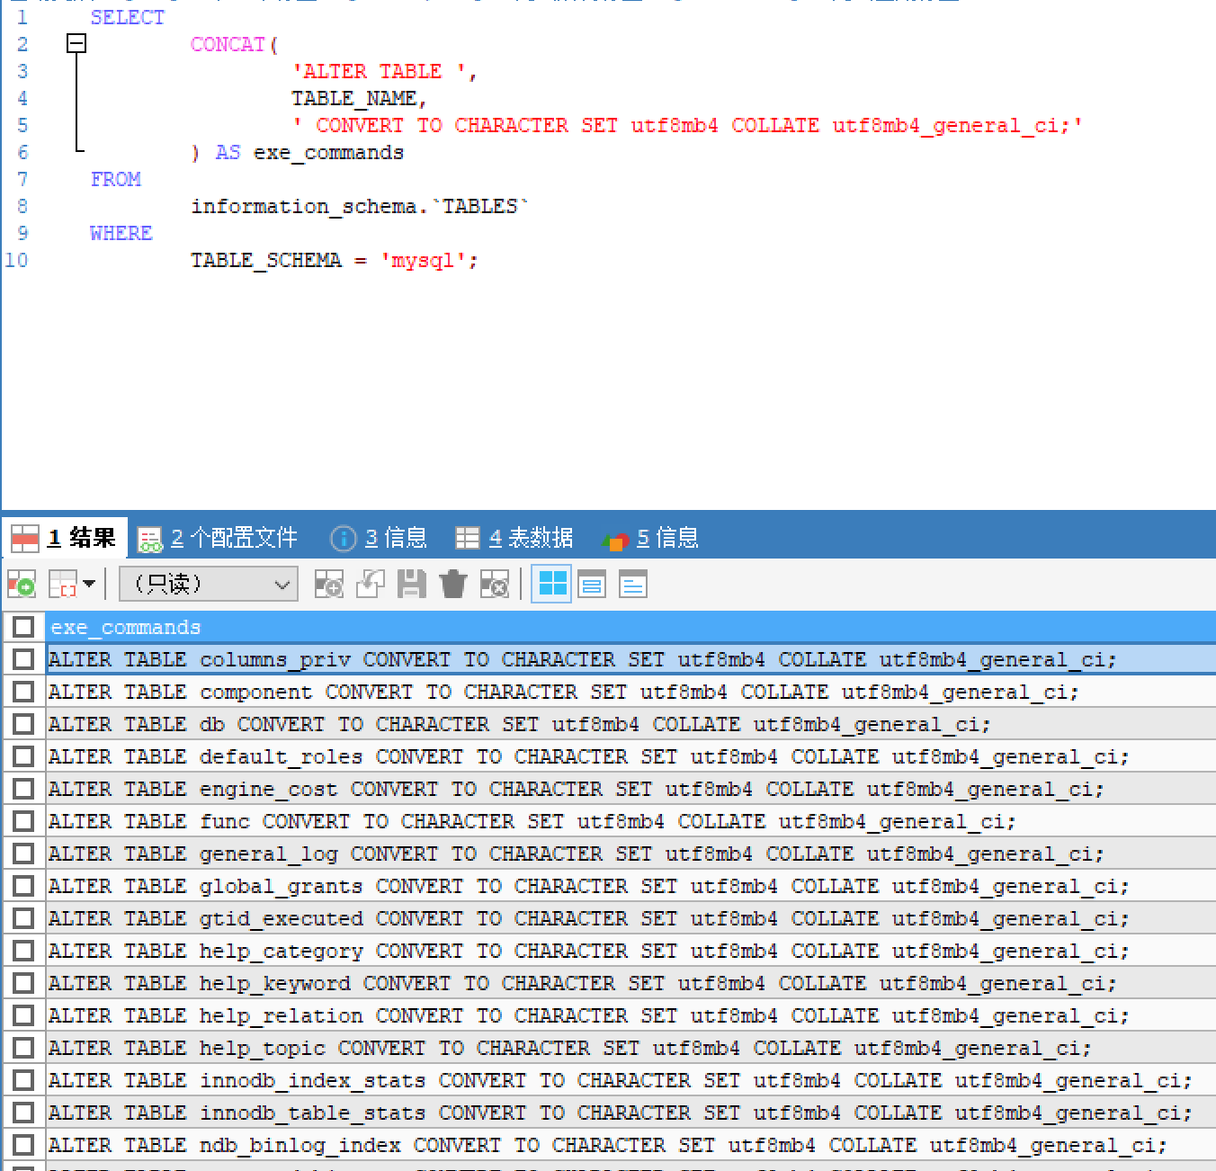Click the 'mysql' string on line 10
Viewport: 1216px width, 1171px height.
tap(423, 261)
